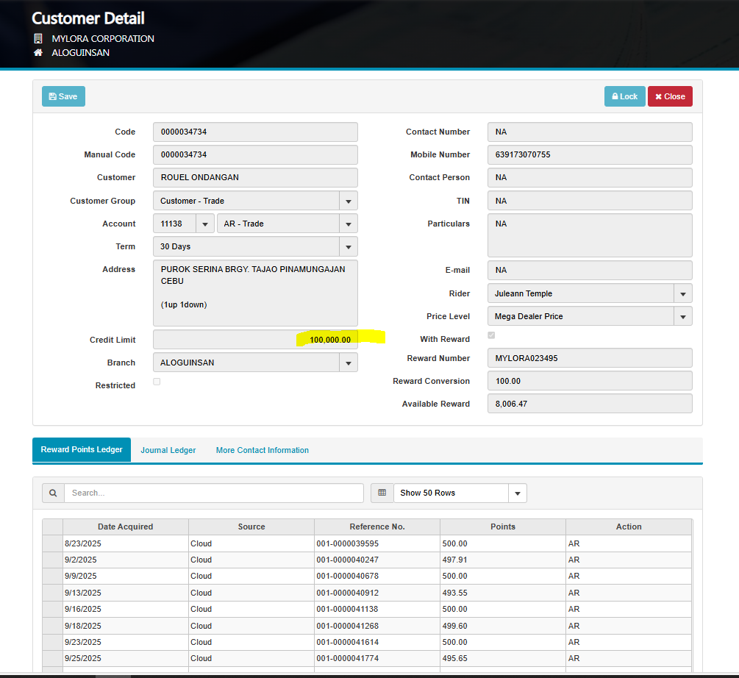739x678 pixels.
Task: Toggle the Restricted checkbox
Action: point(157,382)
